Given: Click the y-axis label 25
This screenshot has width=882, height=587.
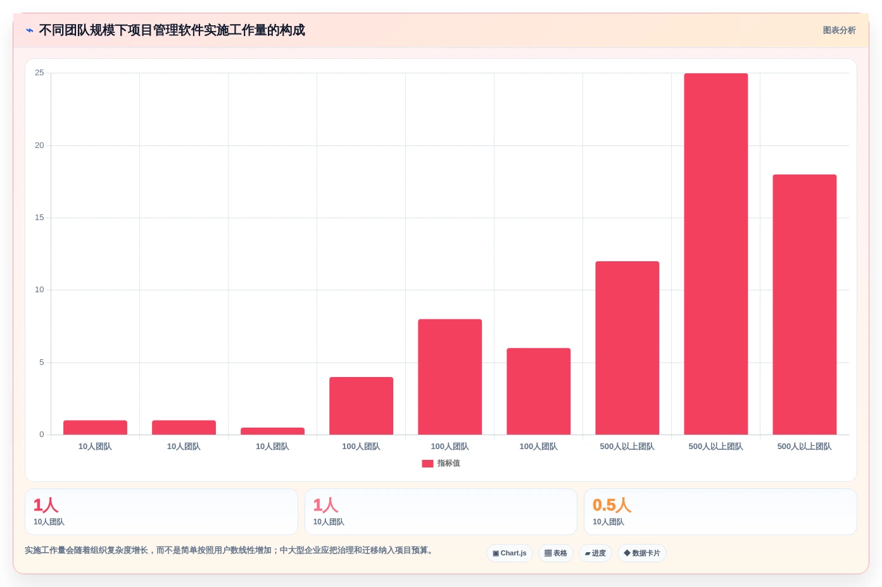Looking at the screenshot, I should (39, 73).
